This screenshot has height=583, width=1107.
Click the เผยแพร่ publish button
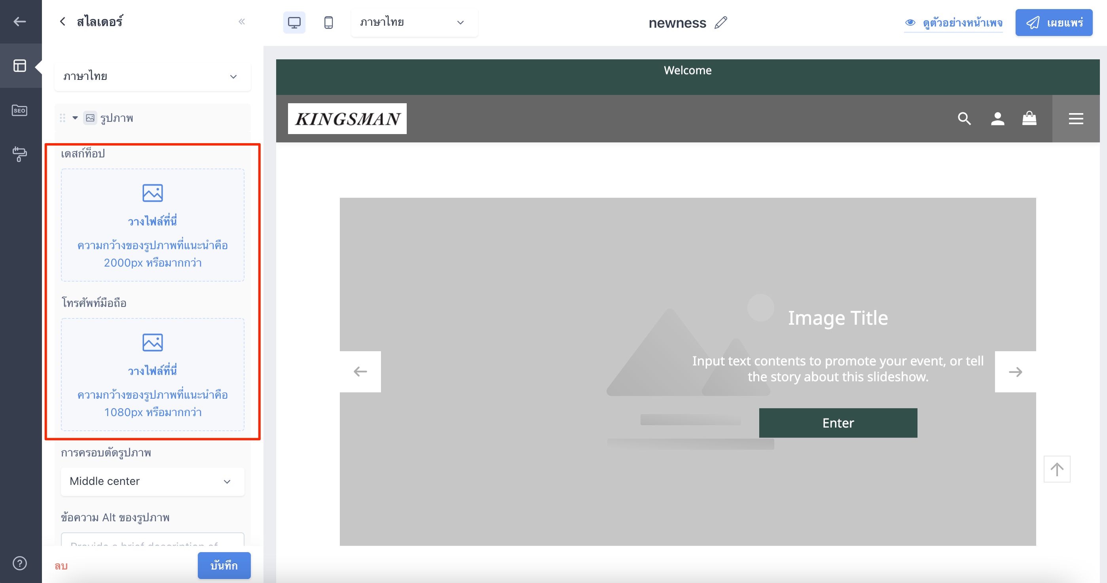point(1054,22)
